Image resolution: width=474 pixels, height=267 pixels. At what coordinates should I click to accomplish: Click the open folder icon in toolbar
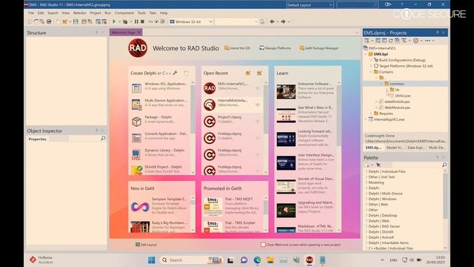click(x=64, y=22)
